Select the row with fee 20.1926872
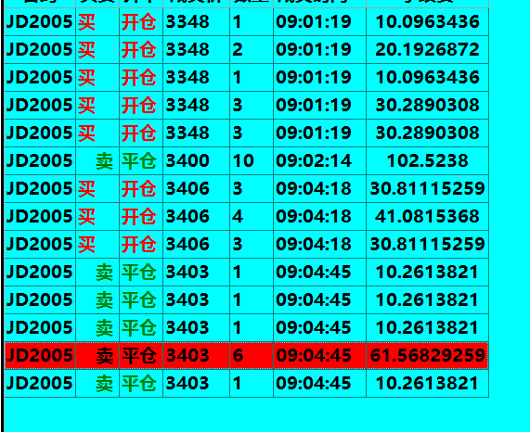Viewport: 530px width, 432px height. 246,50
